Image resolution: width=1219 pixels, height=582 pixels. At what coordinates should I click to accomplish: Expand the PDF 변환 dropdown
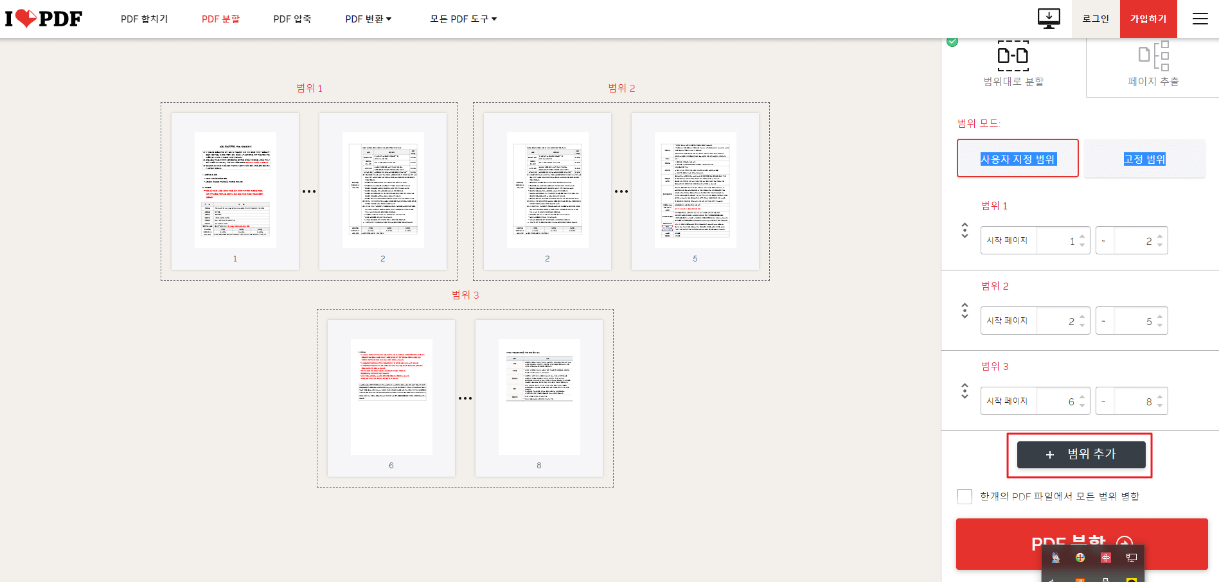[x=368, y=19]
